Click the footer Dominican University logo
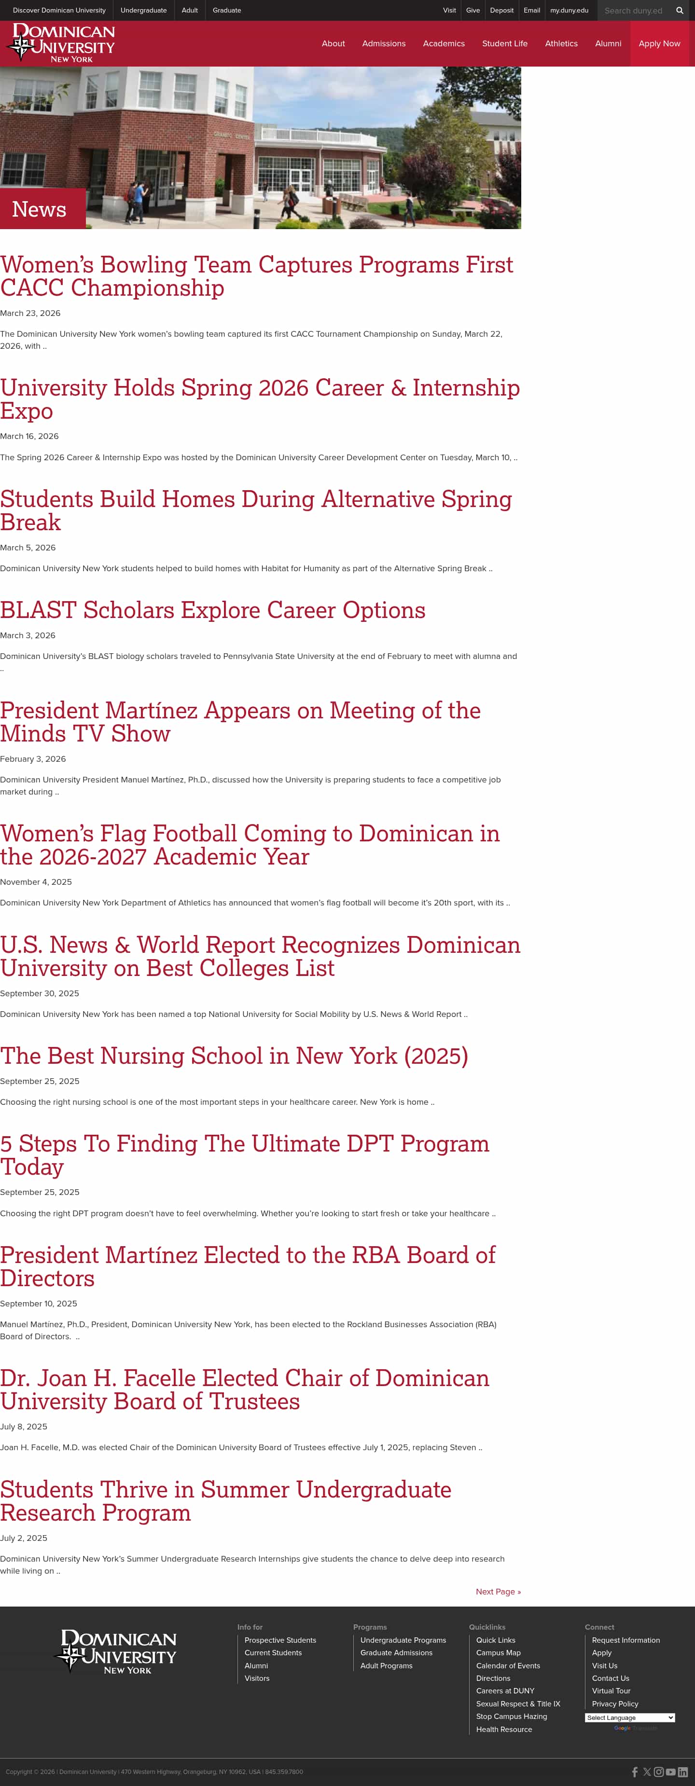695x1786 pixels. click(x=116, y=1651)
